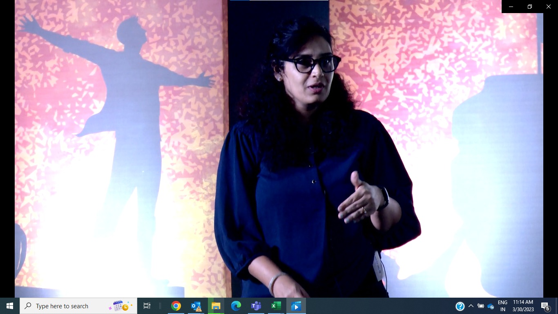Click the blue Help question mark icon
The height and width of the screenshot is (314, 558).
coord(460,306)
